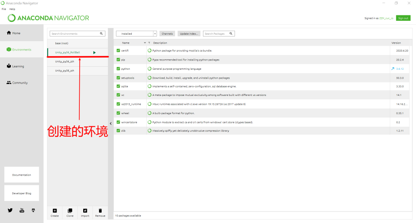Click the status circle for certifi
The height and width of the screenshot is (223, 416).
(x=149, y=50)
